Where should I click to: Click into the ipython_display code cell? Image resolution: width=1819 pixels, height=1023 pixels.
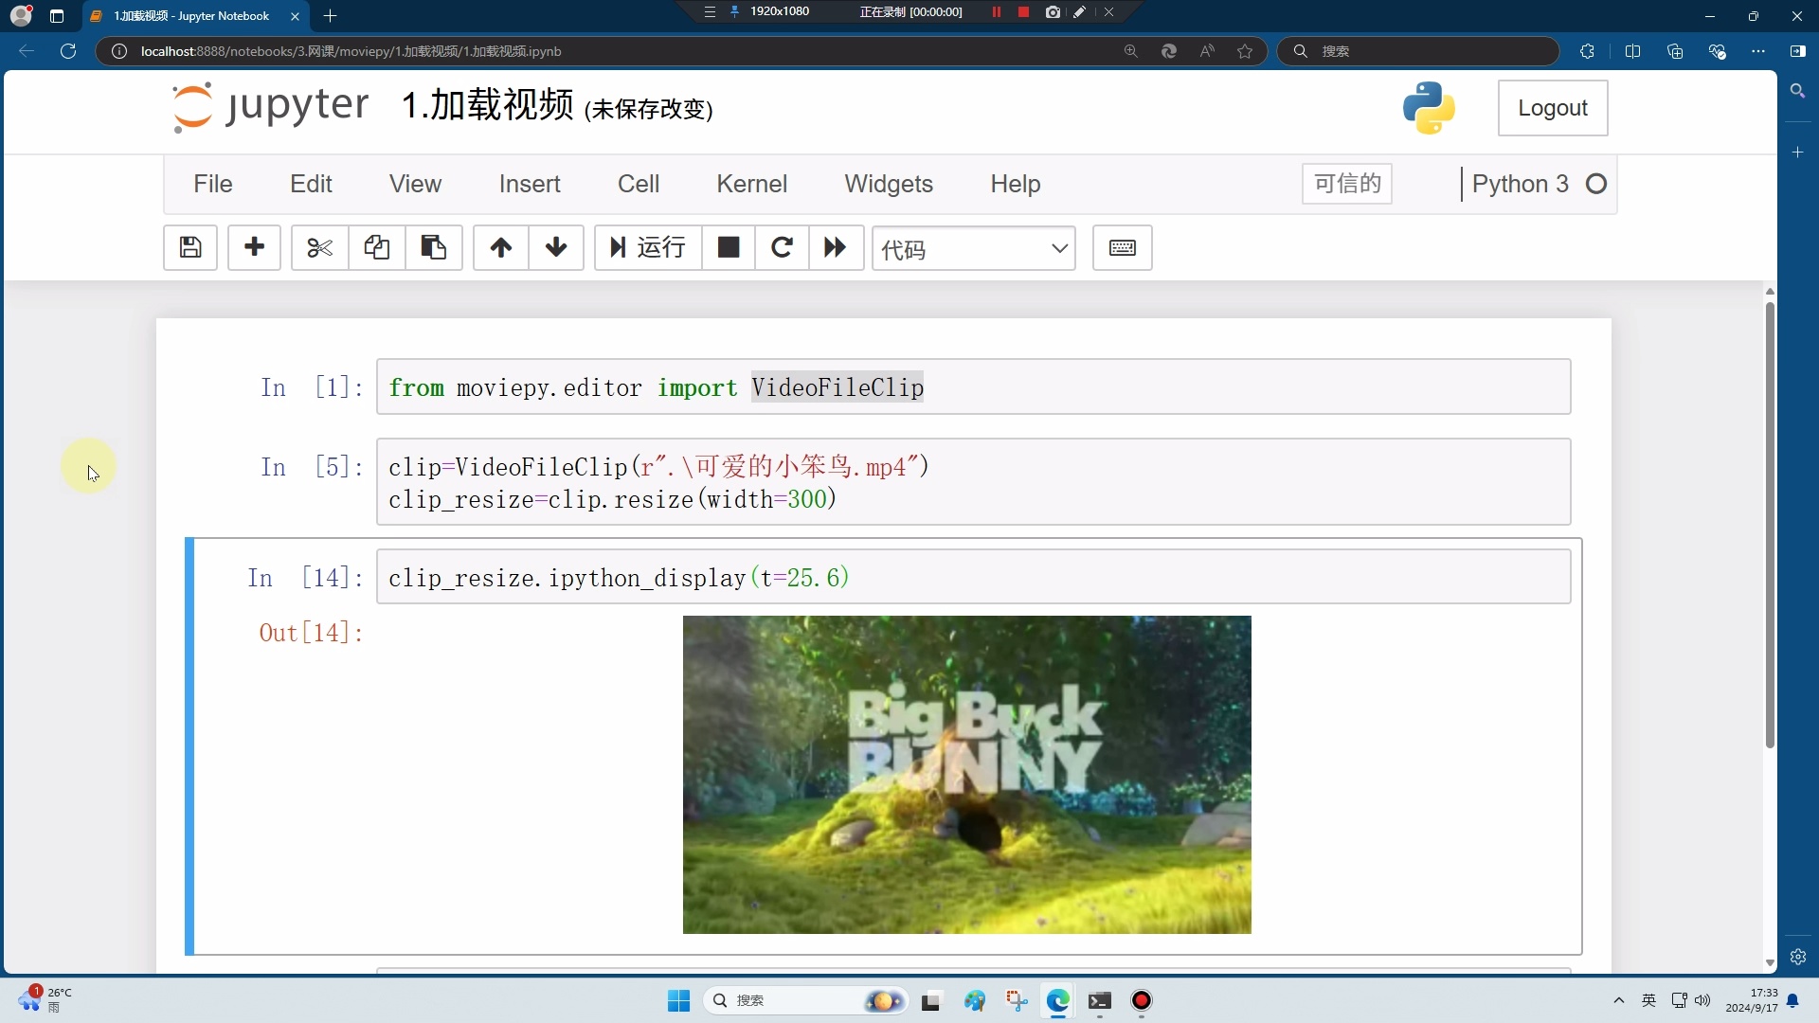(973, 577)
